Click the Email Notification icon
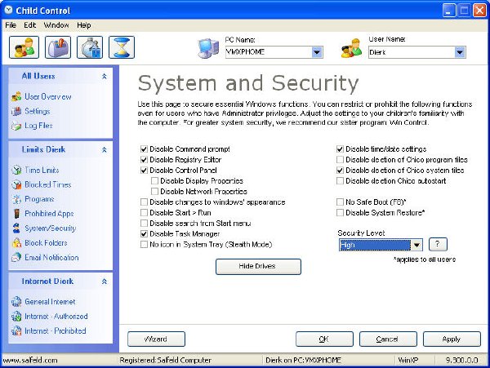 16,258
